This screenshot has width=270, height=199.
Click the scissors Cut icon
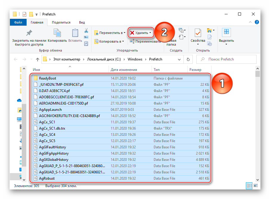click(x=86, y=31)
